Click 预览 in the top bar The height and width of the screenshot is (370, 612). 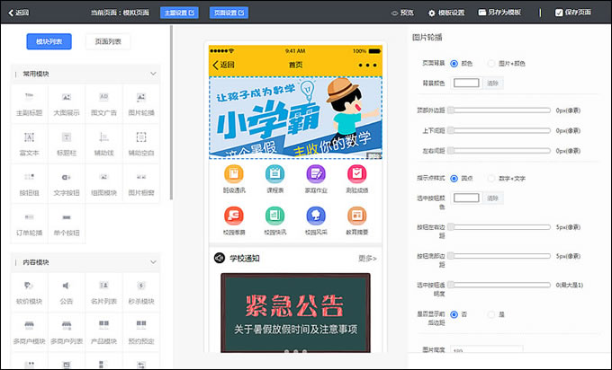(x=402, y=13)
